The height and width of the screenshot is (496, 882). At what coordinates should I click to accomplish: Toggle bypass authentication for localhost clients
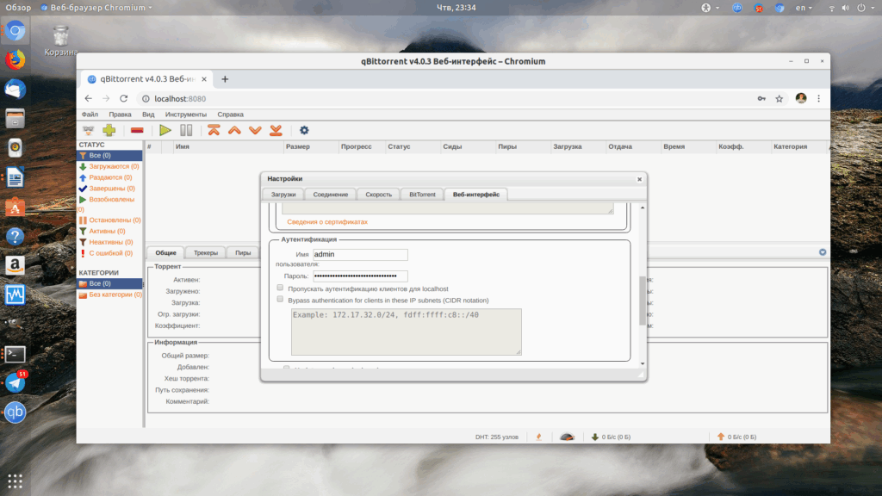pyautogui.click(x=280, y=288)
